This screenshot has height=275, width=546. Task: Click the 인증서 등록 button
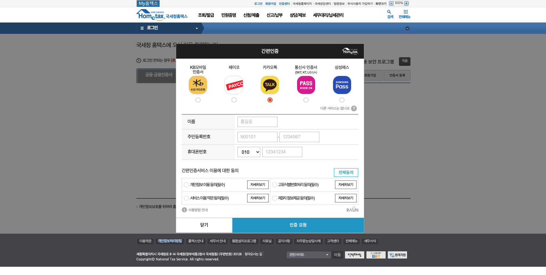(x=397, y=75)
